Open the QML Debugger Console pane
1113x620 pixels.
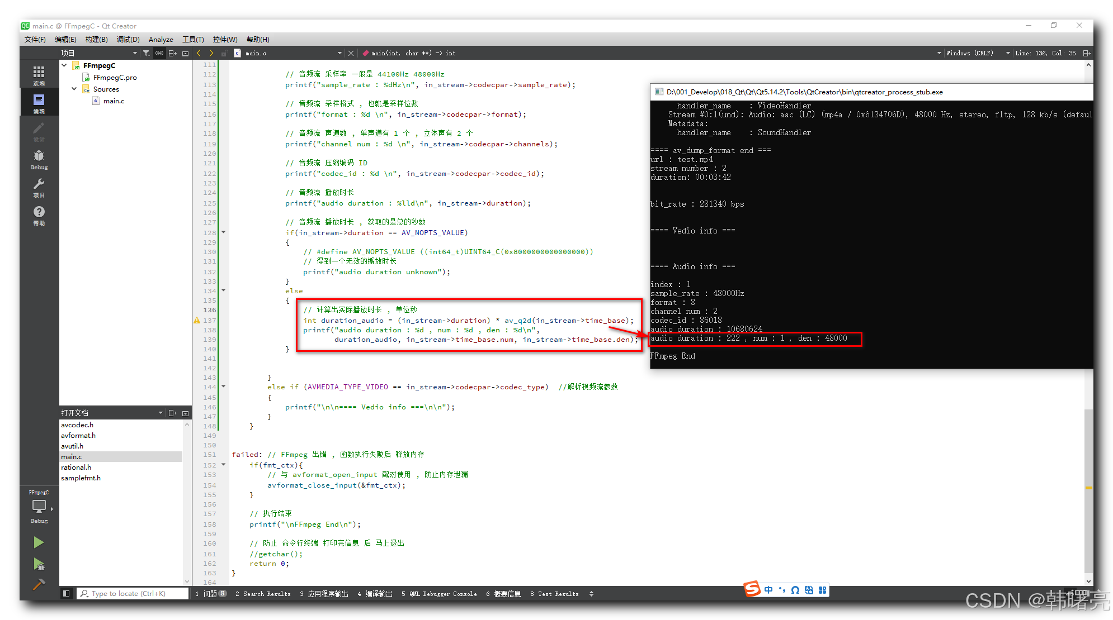pos(439,594)
